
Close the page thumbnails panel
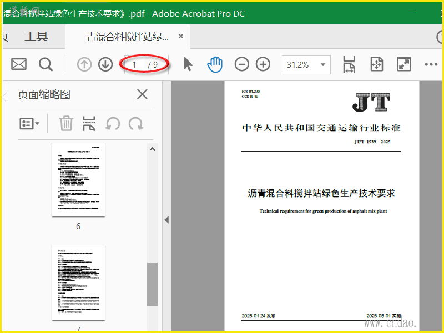(142, 94)
